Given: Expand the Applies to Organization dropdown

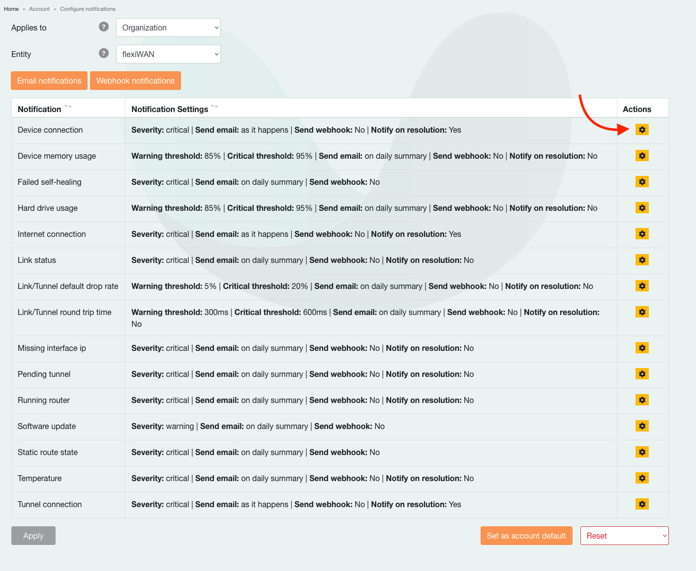Looking at the screenshot, I should [x=168, y=28].
